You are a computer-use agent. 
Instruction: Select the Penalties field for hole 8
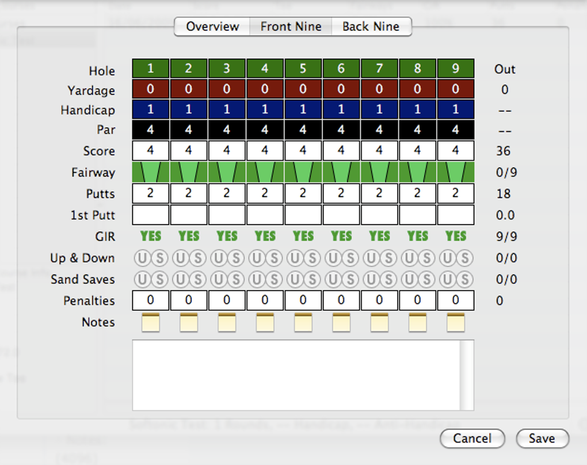[x=418, y=300]
